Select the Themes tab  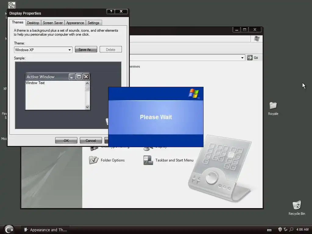pos(17,22)
